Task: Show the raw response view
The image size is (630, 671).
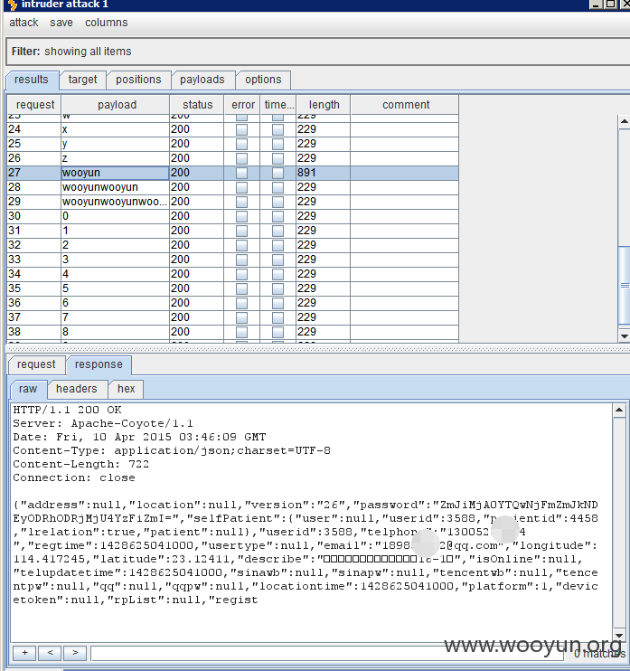Action: point(28,389)
